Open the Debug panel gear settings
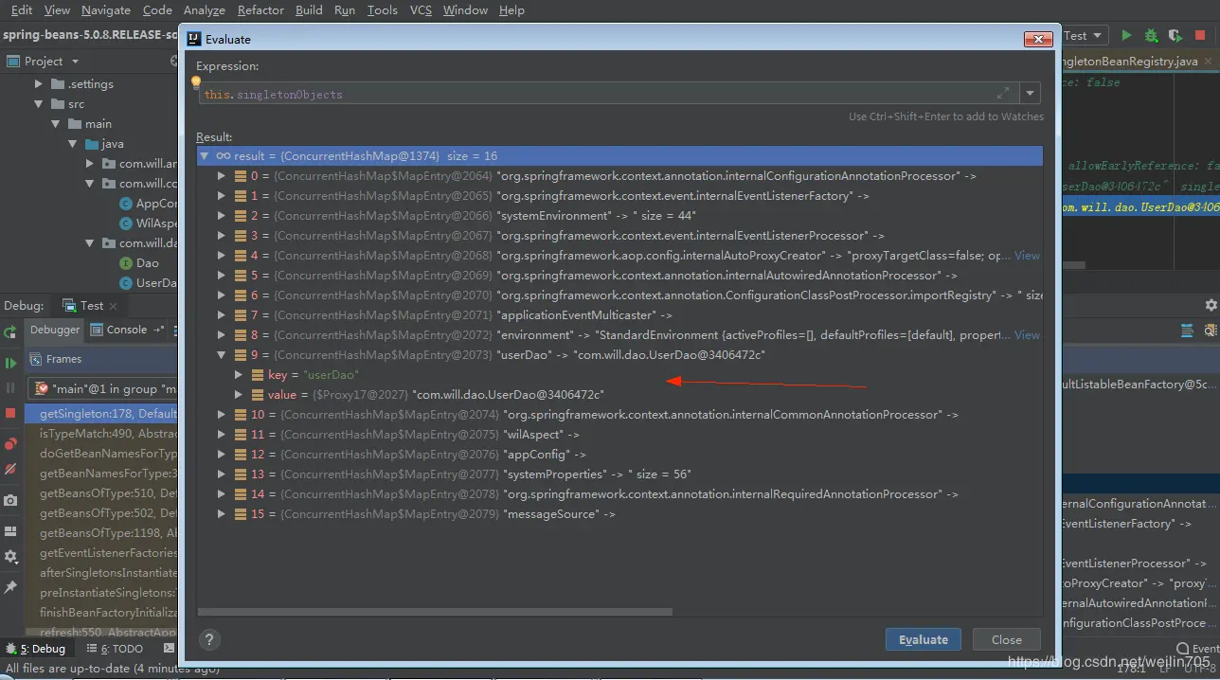Viewport: 1220px width, 680px height. pyautogui.click(x=1211, y=305)
